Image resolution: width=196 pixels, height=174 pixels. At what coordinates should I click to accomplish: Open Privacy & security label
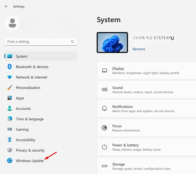pyautogui.click(x=30, y=151)
